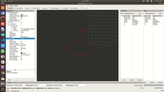Open WhatsApp from the dock
This screenshot has height=92, width=164.
coord(3,51)
